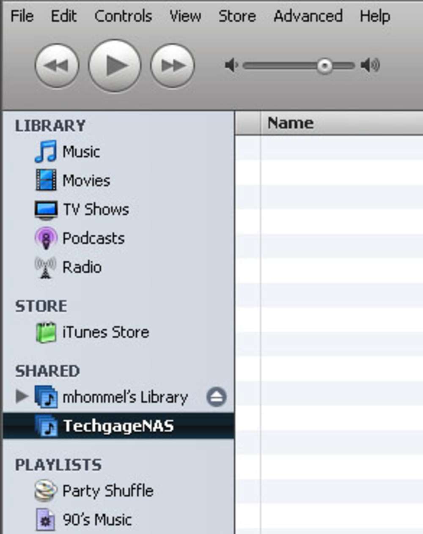This screenshot has width=423, height=534.
Task: Select the 90's Music playlist label
Action: (97, 520)
